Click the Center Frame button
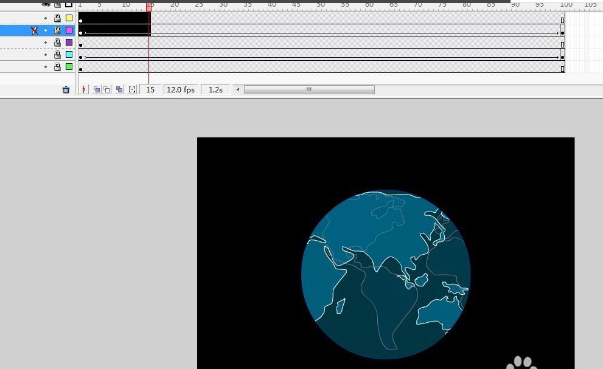This screenshot has width=603, height=369. coord(83,90)
